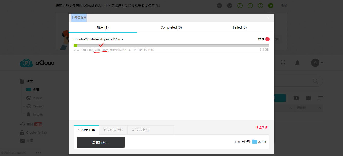Viewport: 343px width, 156px height.
Task: Hide the banner via 隱藏 link
Action: (284, 5)
